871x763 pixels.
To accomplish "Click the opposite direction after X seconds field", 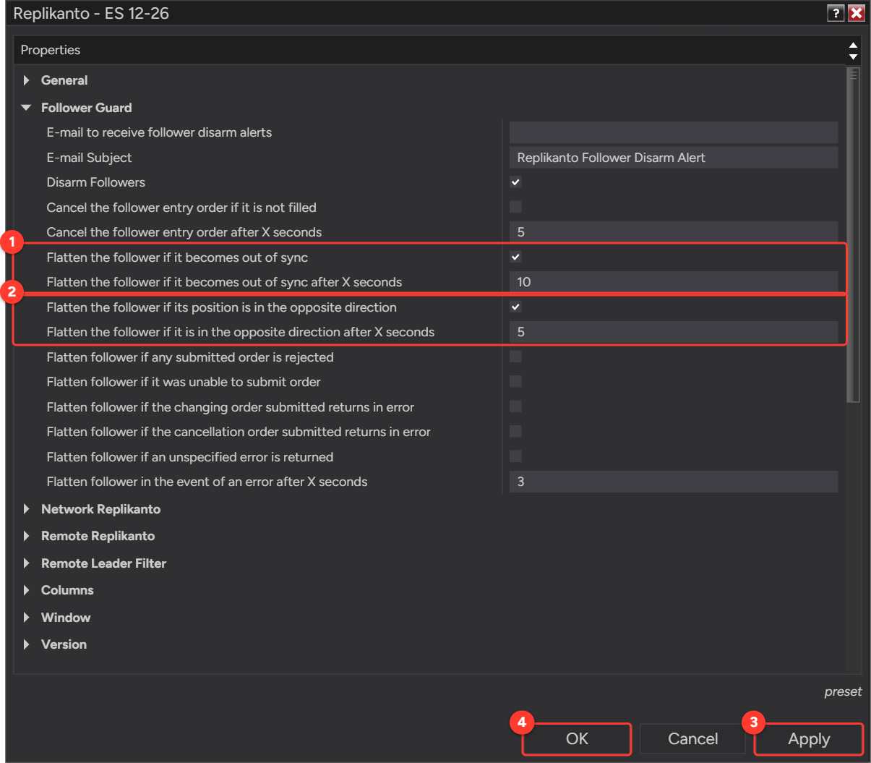I will point(674,332).
